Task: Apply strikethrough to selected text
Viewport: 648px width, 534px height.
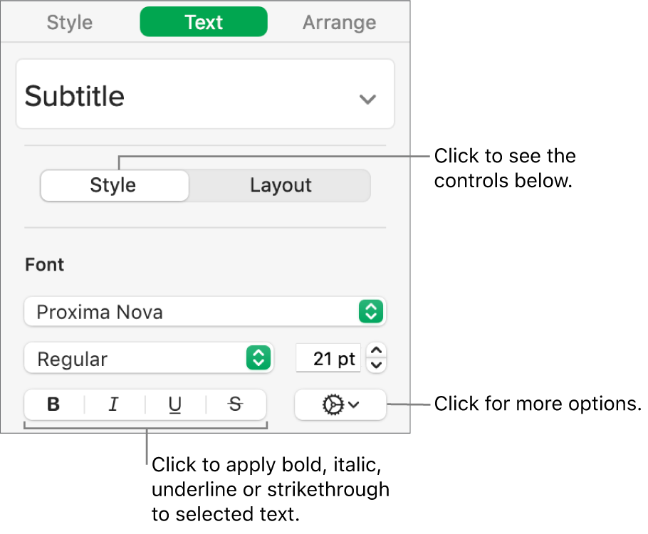Action: click(236, 405)
